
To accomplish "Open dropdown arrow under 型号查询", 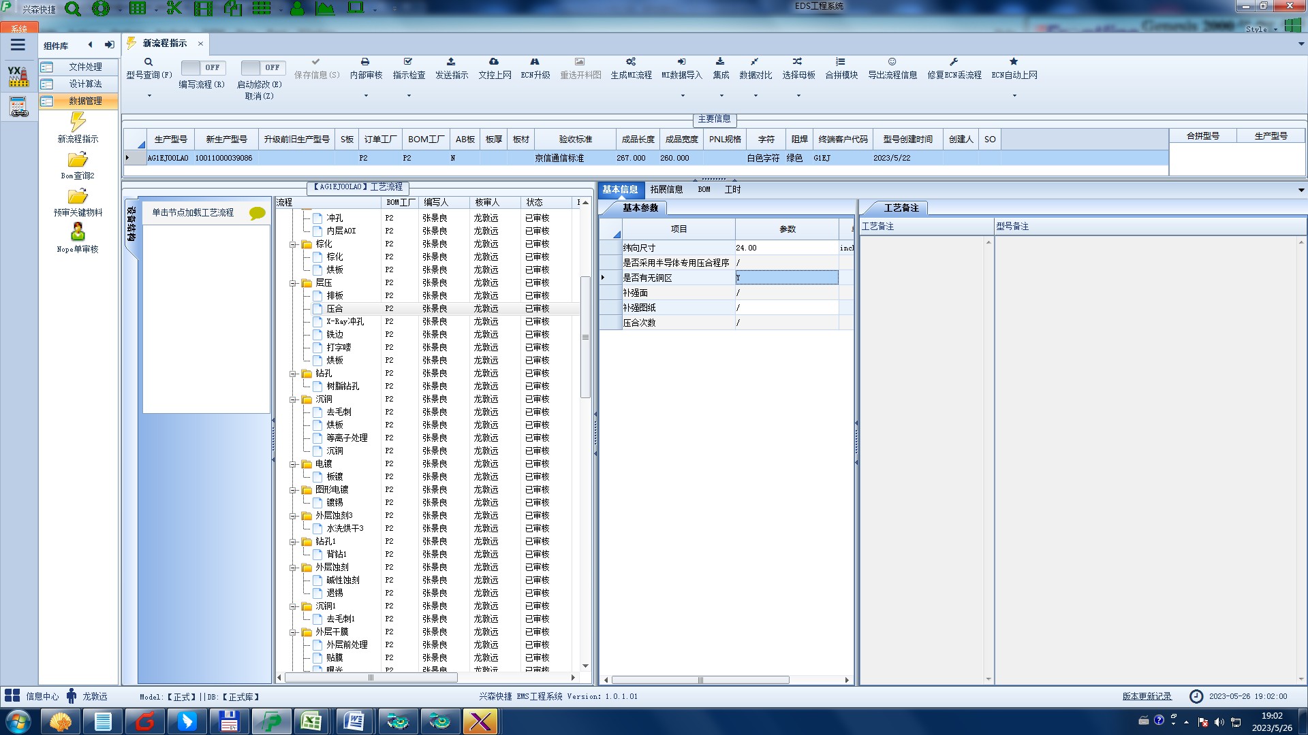I will (x=149, y=96).
